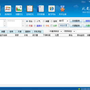90x90 pixels.
Task: Launch the 互助优化 clipboard icon
Action: click(x=30, y=9)
